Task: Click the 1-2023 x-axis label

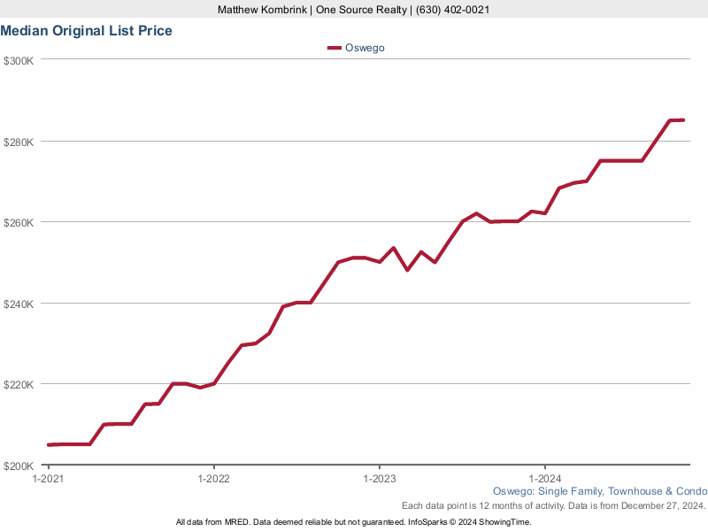Action: click(x=379, y=479)
